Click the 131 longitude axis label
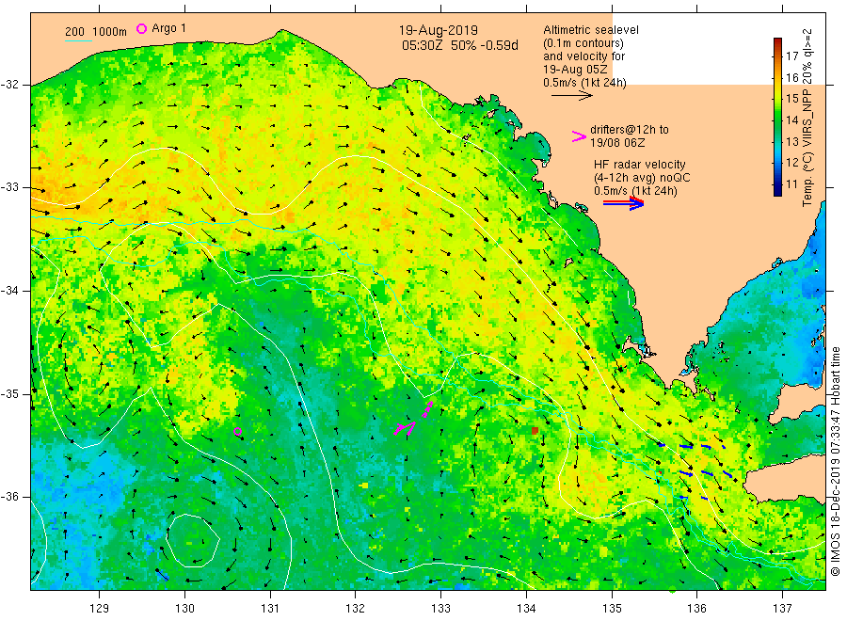This screenshot has width=847, height=621. tap(270, 609)
